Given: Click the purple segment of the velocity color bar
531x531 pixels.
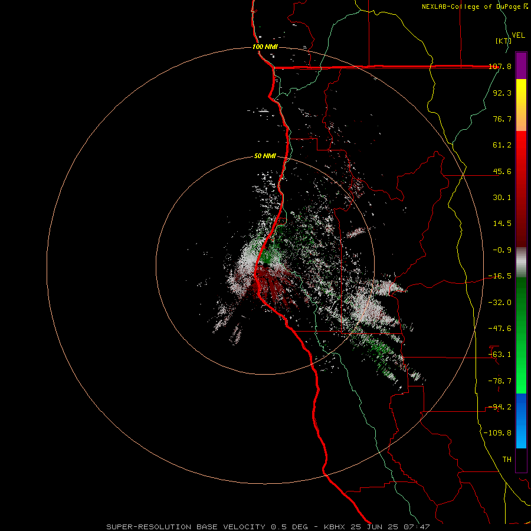Looking at the screenshot, I should tap(521, 65).
